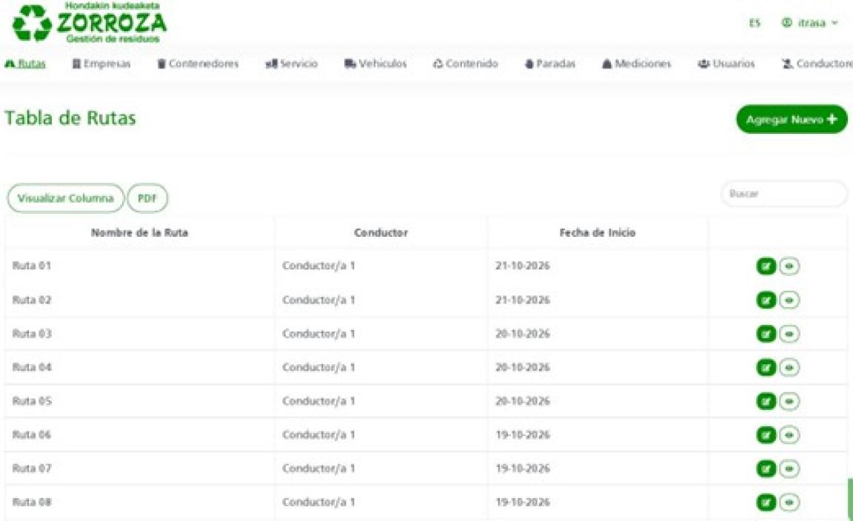Show Ruta 04 details via eye icon

pos(789,367)
